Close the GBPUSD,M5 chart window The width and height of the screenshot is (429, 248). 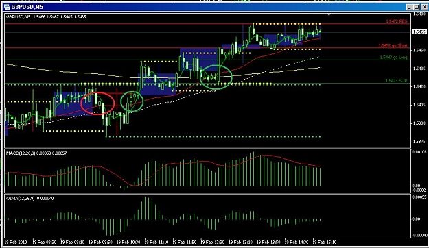[x=424, y=7]
